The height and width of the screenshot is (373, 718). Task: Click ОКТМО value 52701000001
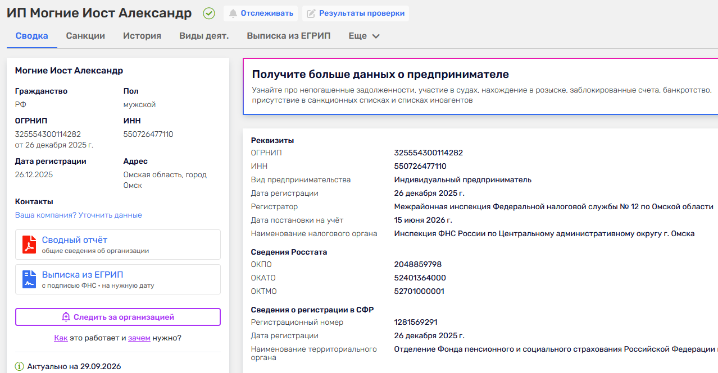point(420,291)
